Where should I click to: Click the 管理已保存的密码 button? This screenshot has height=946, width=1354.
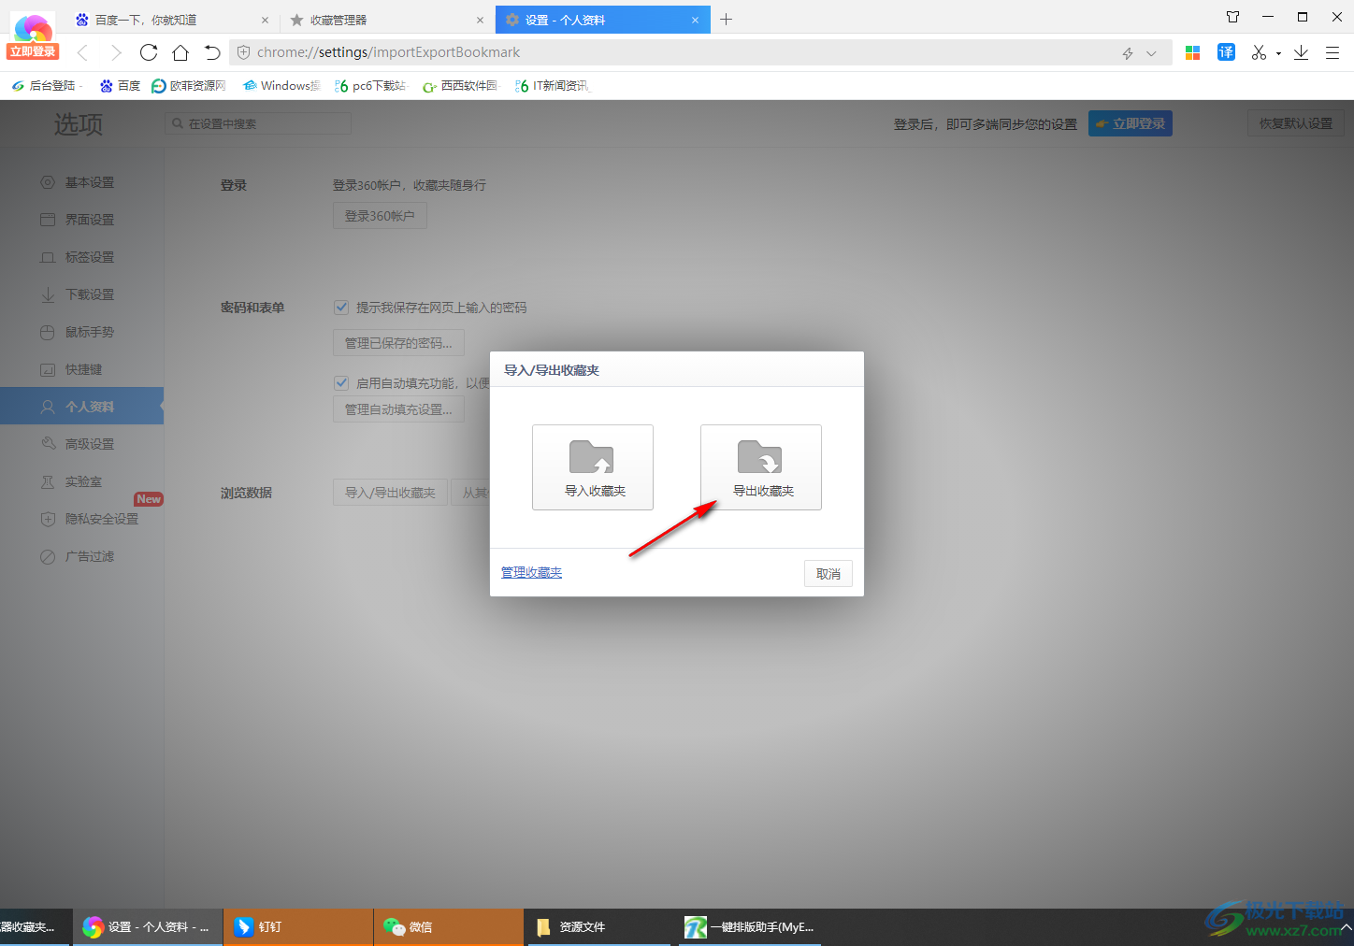click(398, 343)
